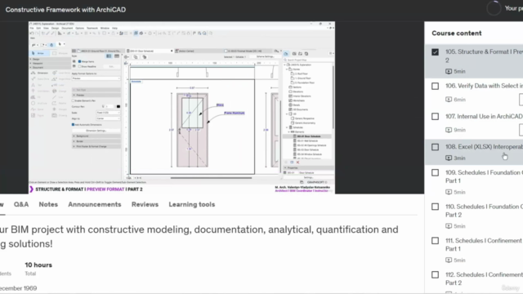Enable the Show Headline checkbox
The height and width of the screenshot is (294, 523).
(x=80, y=66)
